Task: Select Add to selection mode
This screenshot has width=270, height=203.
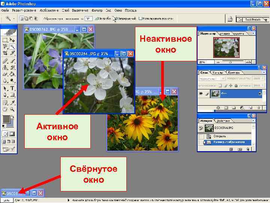Action: pyautogui.click(x=26, y=18)
